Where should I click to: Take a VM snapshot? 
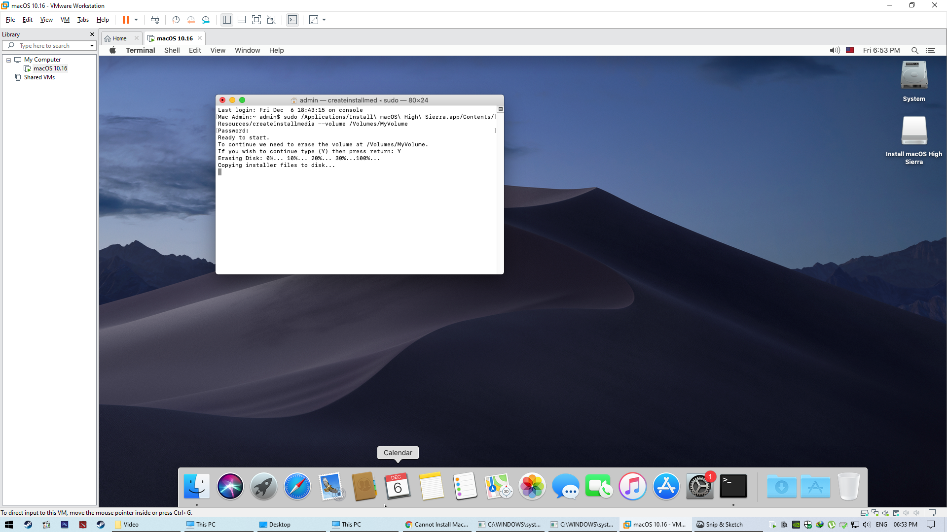(176, 20)
